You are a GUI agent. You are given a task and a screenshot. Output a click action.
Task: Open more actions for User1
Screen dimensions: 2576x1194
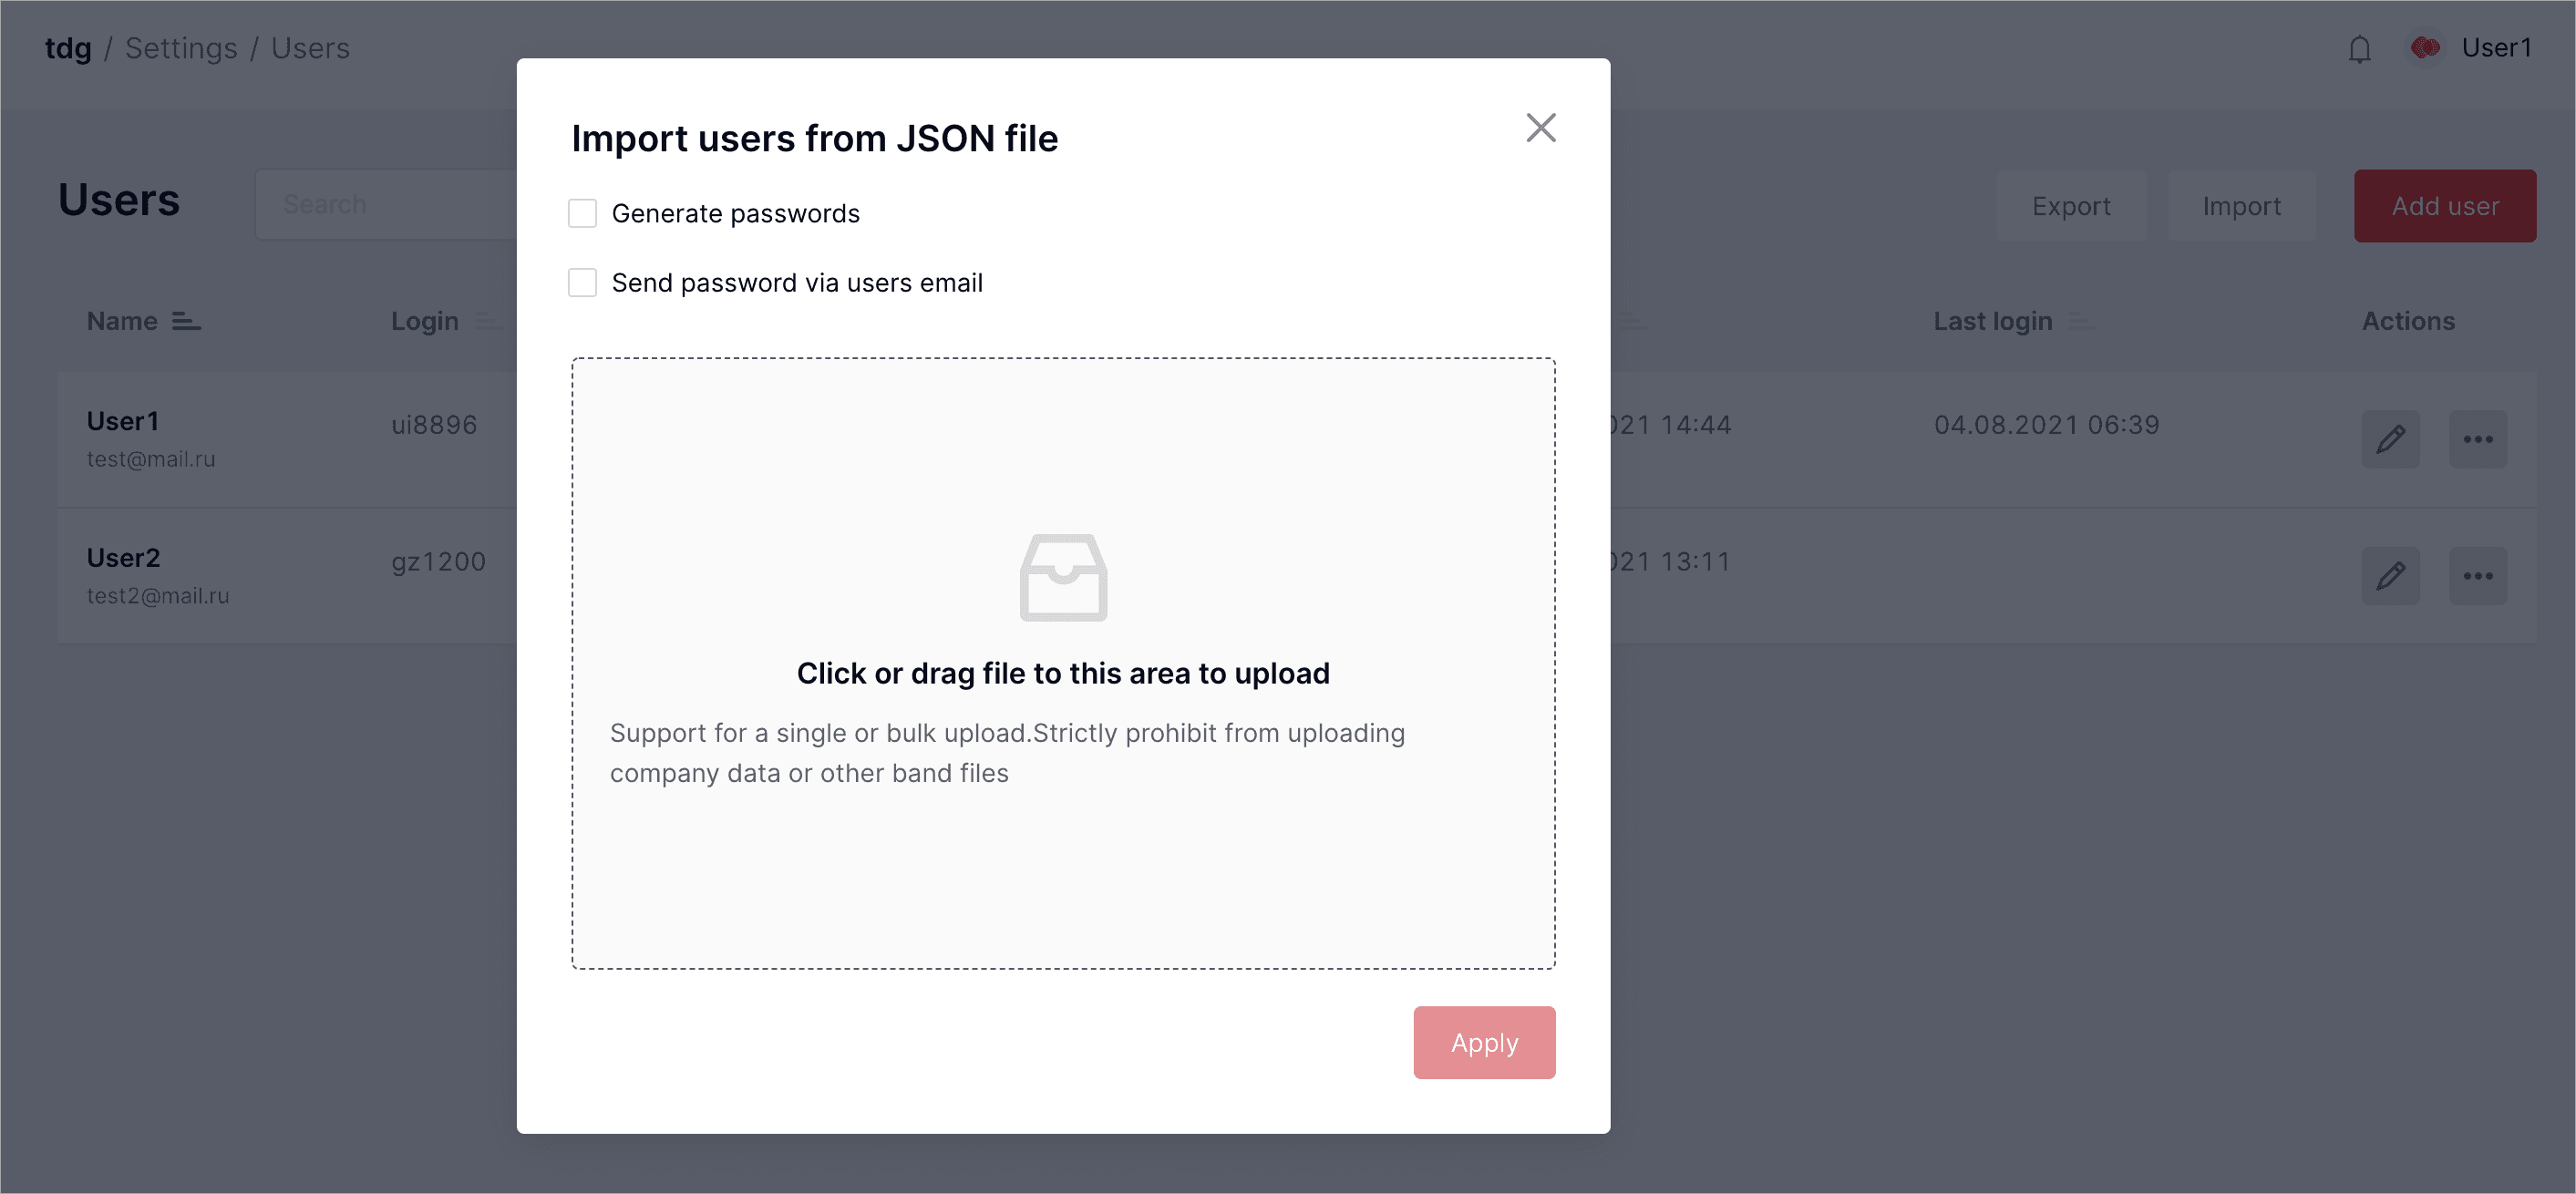tap(2477, 439)
